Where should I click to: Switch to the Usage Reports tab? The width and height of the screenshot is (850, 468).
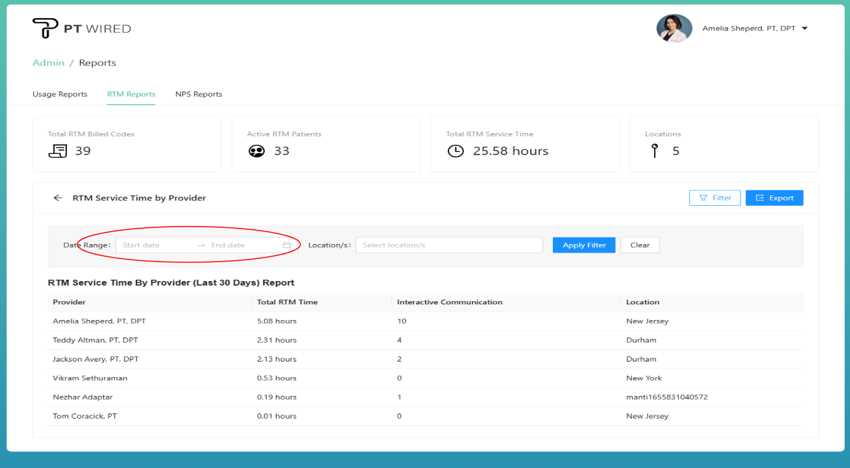60,94
